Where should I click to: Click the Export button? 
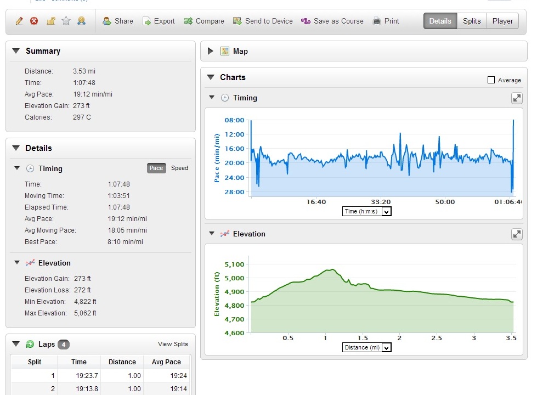coord(159,21)
